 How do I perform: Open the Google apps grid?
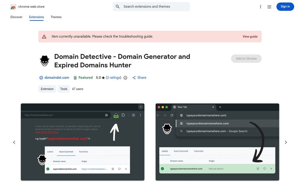(269, 7)
